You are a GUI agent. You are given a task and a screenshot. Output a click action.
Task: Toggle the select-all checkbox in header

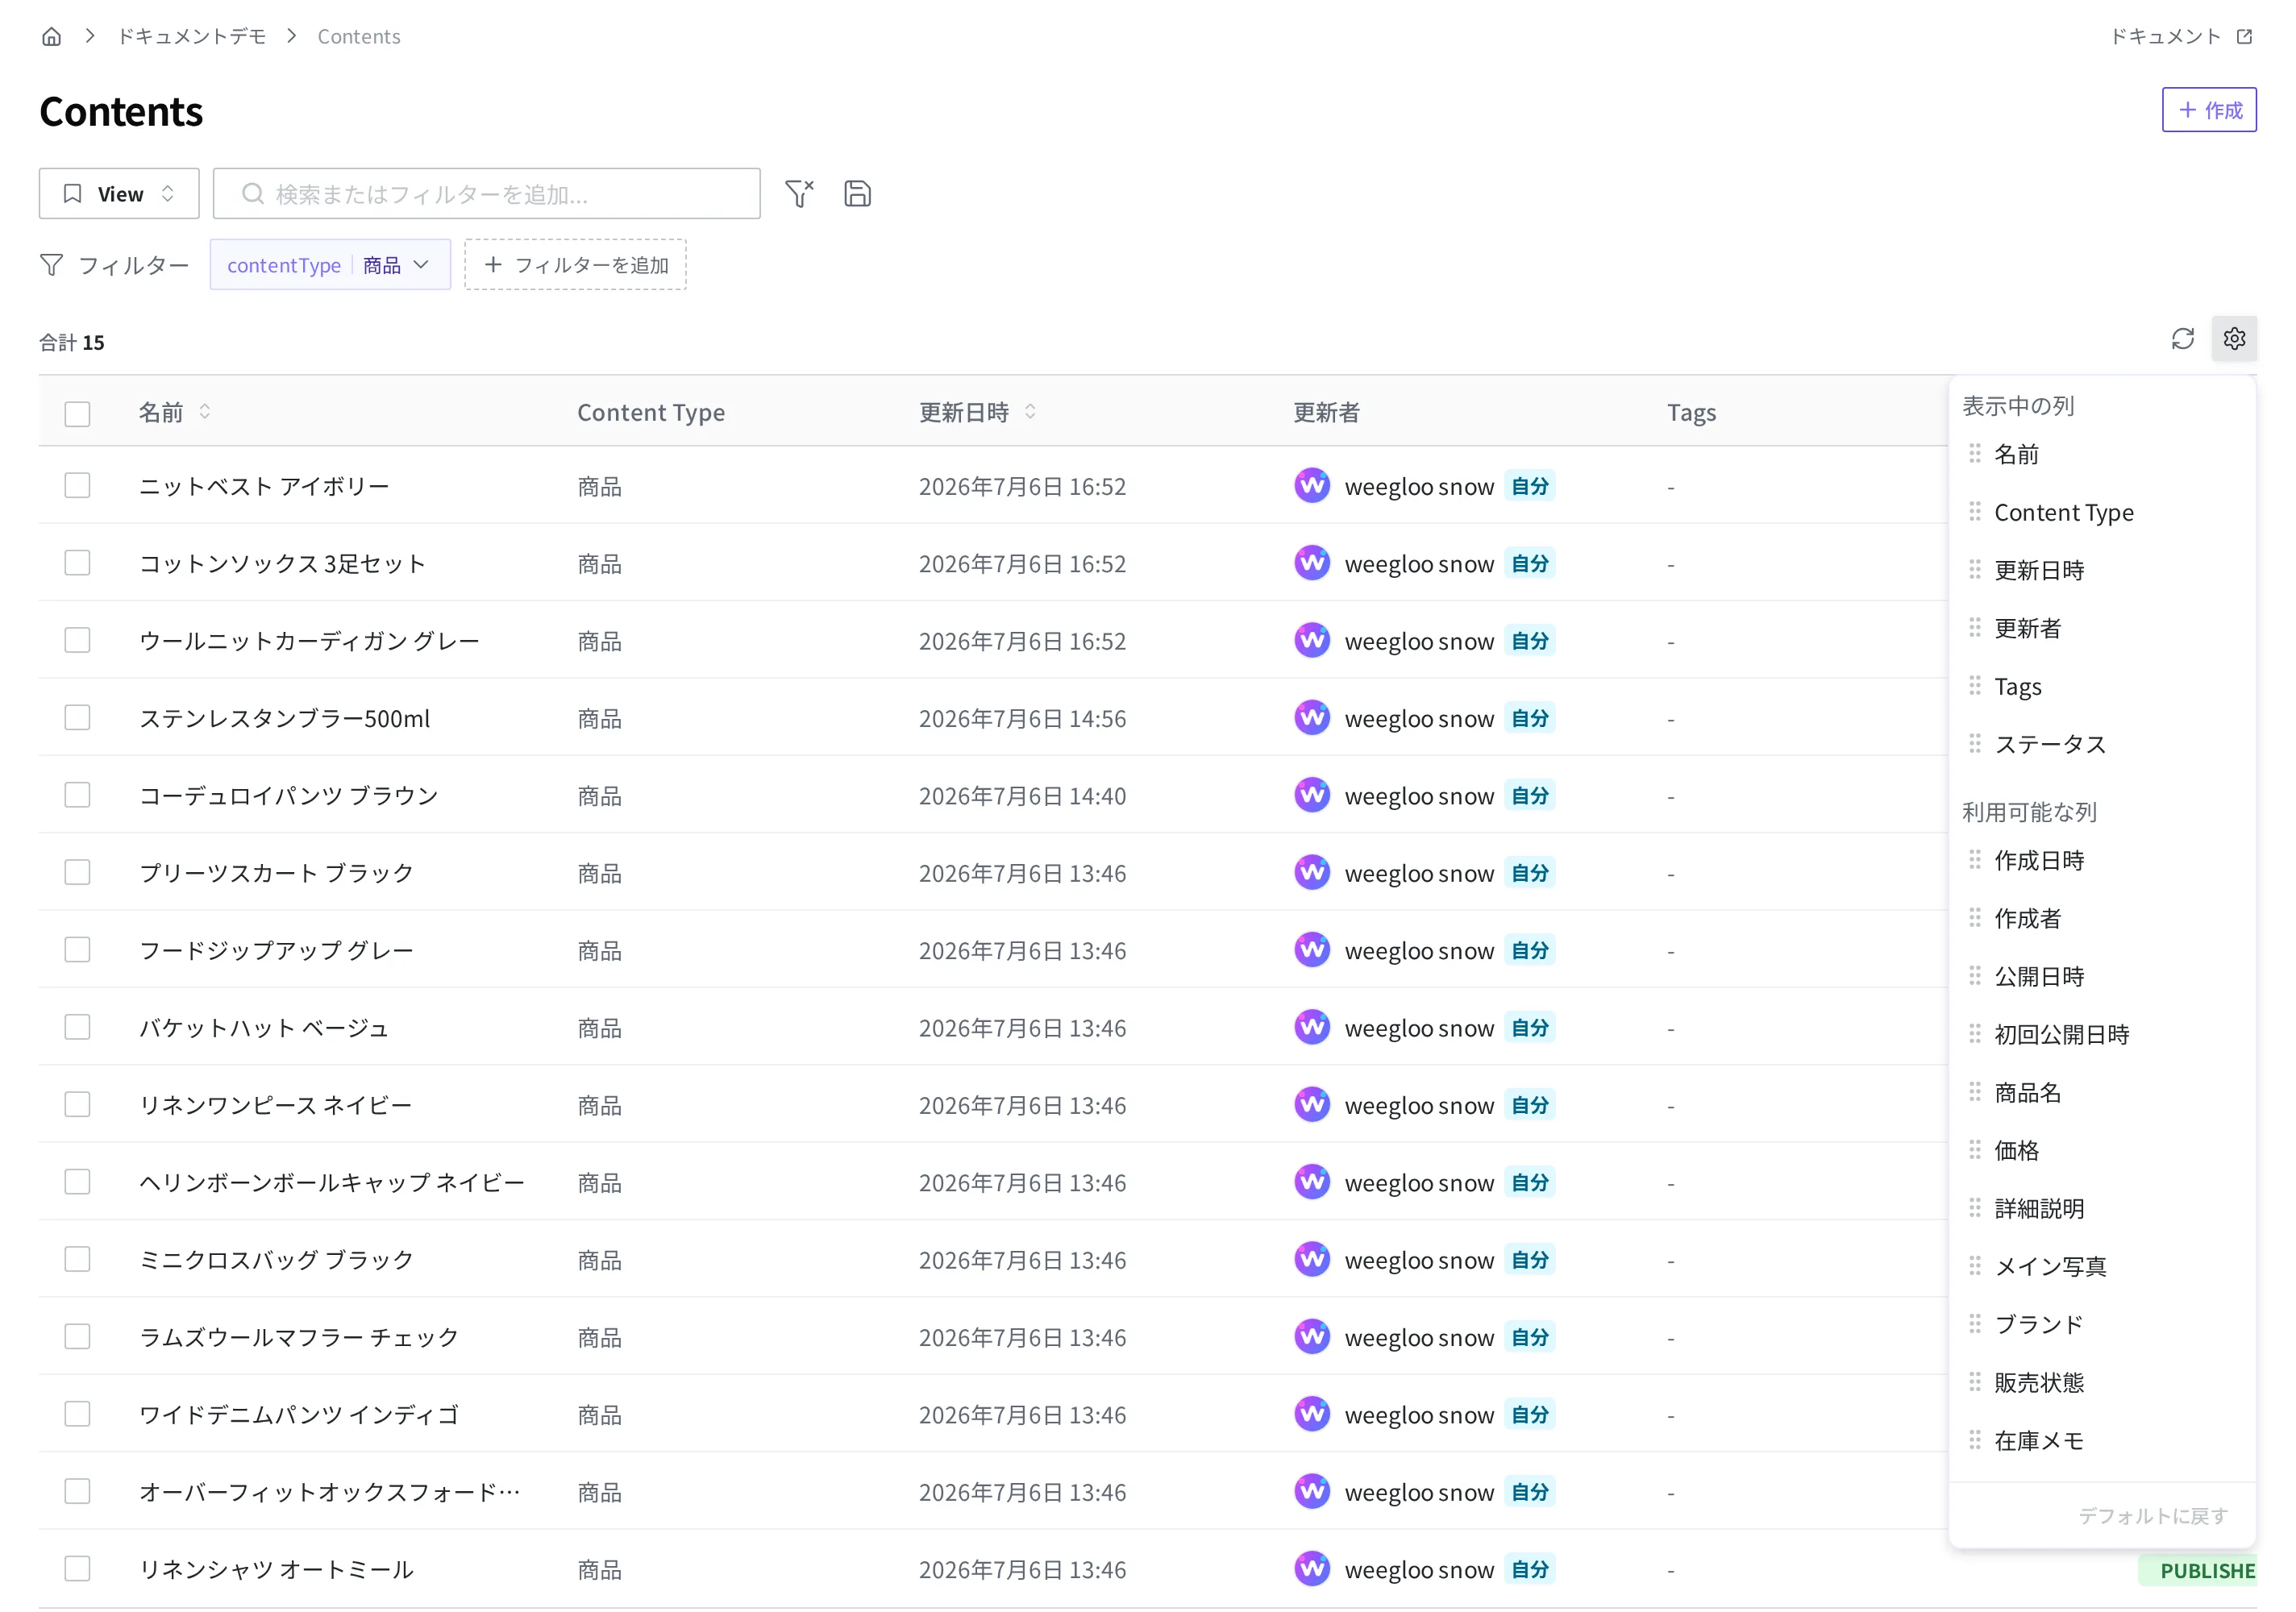point(77,413)
